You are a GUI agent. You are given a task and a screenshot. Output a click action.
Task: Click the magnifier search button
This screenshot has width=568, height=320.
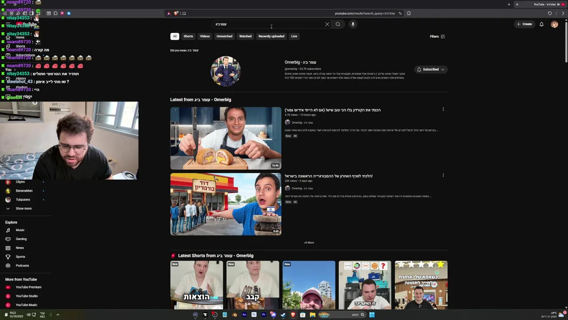(338, 24)
